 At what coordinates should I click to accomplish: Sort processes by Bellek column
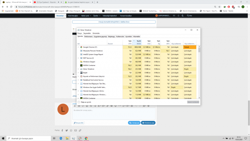click(137, 42)
